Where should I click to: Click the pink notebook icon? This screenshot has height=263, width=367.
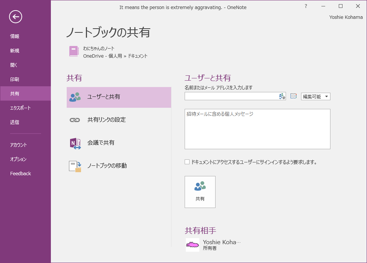[x=74, y=51]
